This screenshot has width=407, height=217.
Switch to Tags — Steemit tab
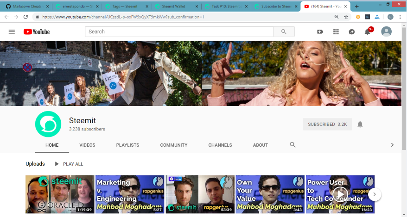(x=127, y=6)
